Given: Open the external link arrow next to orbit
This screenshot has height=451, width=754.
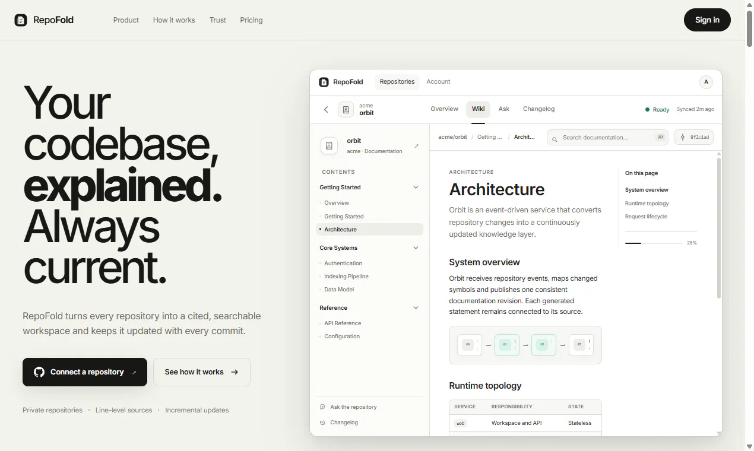Looking at the screenshot, I should 416,146.
